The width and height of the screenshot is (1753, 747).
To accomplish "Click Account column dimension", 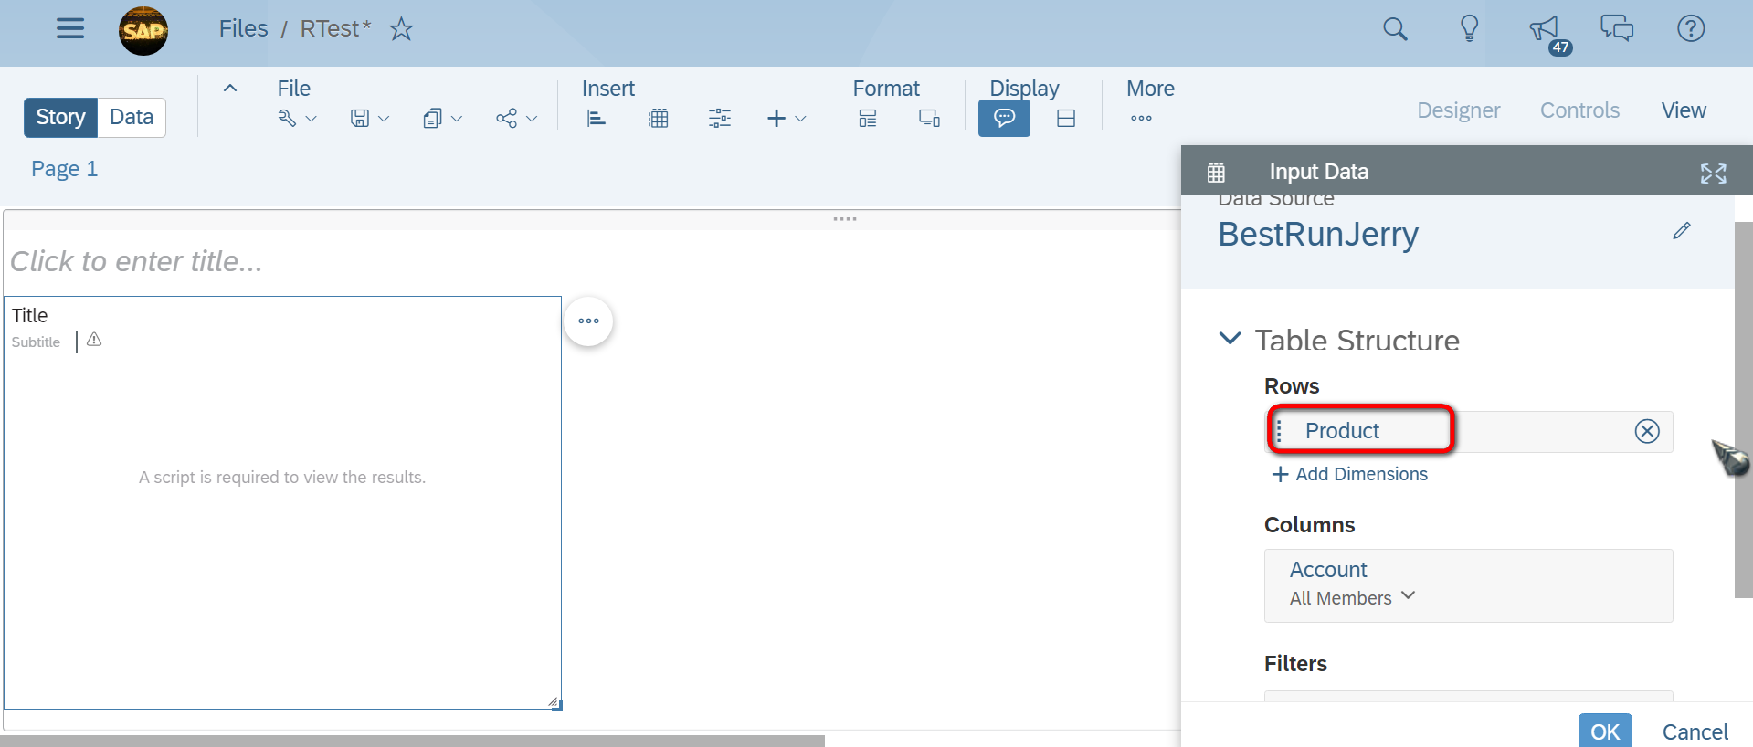I will pyautogui.click(x=1328, y=570).
